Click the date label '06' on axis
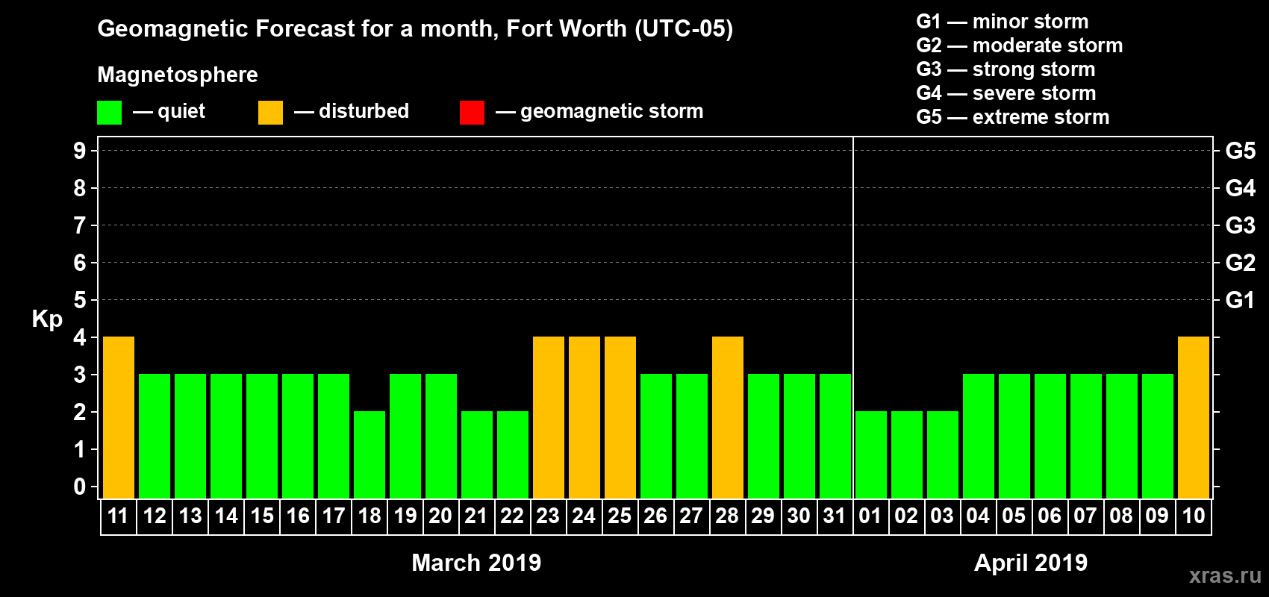1269x597 pixels. pyautogui.click(x=1050, y=516)
